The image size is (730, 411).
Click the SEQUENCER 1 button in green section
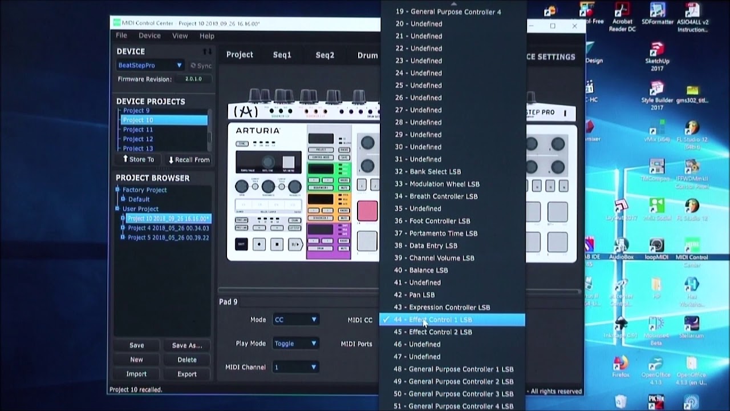point(321,188)
